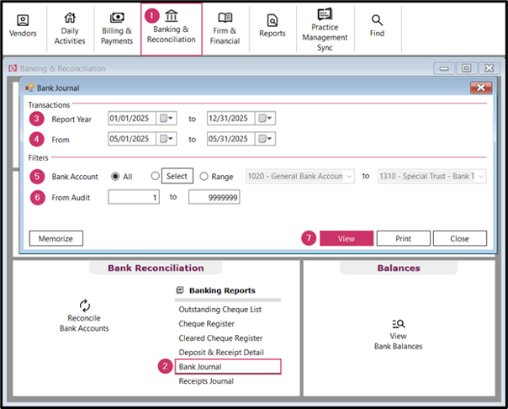Open the Bank Journal report link
The image size is (508, 409).
pyautogui.click(x=228, y=367)
